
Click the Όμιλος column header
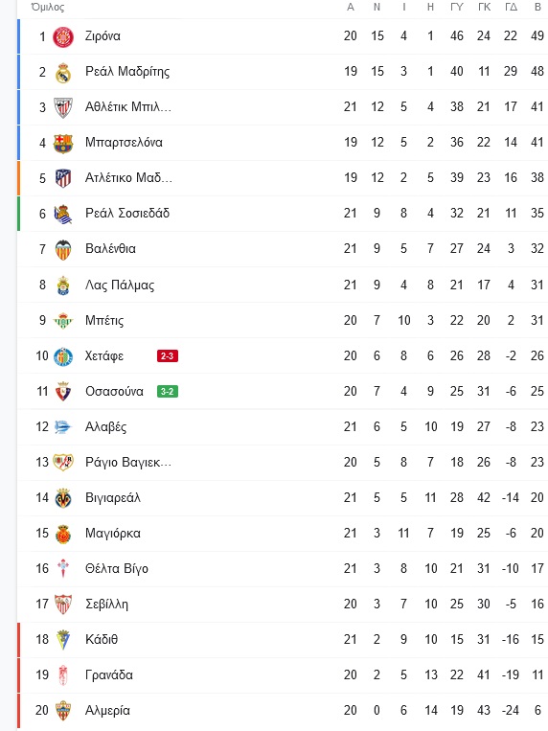48,7
